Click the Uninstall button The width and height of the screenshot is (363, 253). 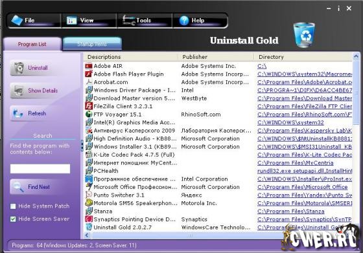[x=33, y=68]
